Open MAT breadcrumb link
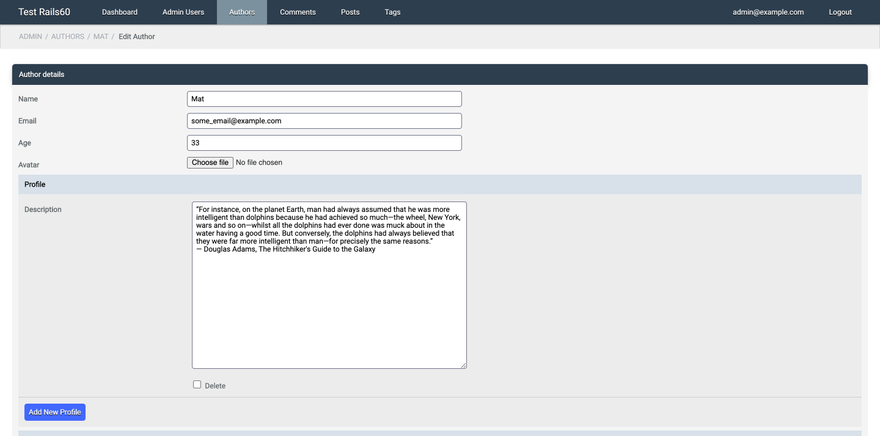Screen dimensions: 880x436 point(101,37)
